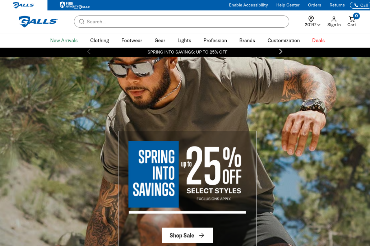Focus the Search input field
Screen dimensions: 370x246
(x=182, y=22)
